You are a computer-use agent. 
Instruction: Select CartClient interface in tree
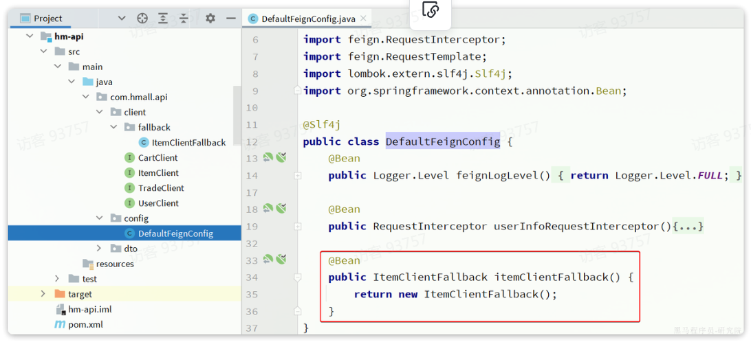point(157,158)
